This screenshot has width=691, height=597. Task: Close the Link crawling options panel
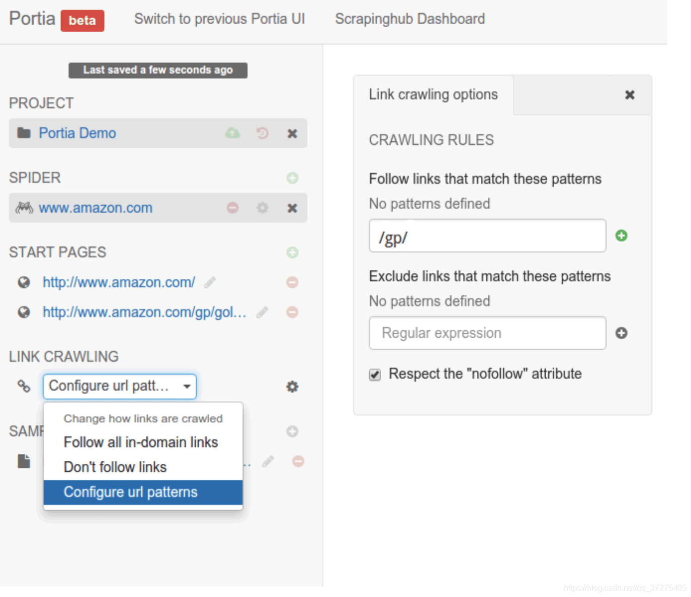click(629, 95)
